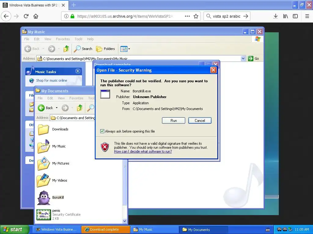Click Forward arrow in My Music toolbar
This screenshot has width=313, height=234.
(x=52, y=49)
